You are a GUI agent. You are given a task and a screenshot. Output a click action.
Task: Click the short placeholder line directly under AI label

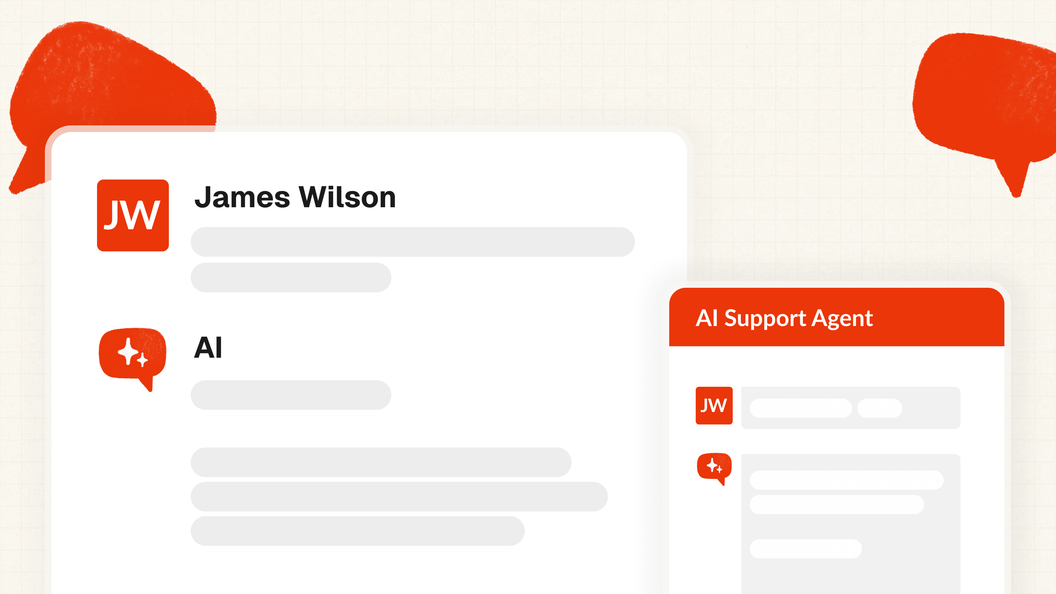[x=291, y=395]
